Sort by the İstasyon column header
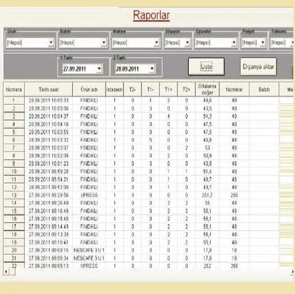295x294 pixels. [x=114, y=89]
